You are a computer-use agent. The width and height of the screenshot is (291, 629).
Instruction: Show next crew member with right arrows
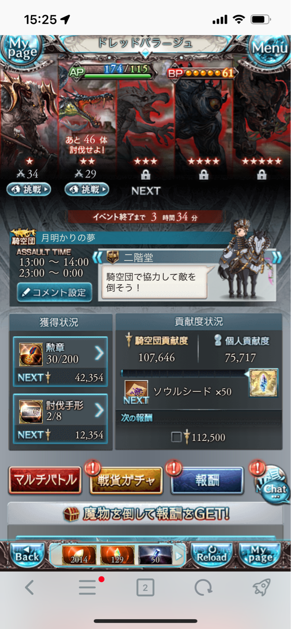point(278,257)
